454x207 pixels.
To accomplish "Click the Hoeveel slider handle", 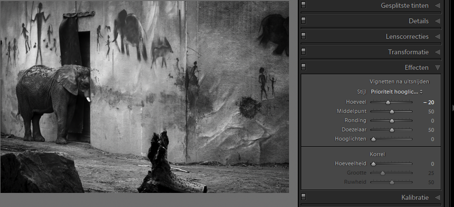I will click(388, 102).
